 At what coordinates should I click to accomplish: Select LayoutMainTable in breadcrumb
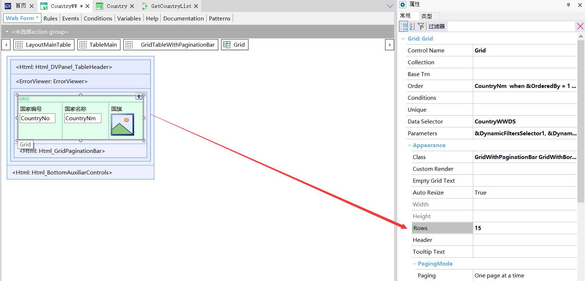pos(44,45)
